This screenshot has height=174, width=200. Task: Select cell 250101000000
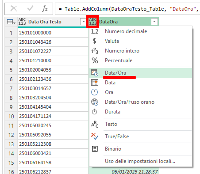click(x=53, y=33)
